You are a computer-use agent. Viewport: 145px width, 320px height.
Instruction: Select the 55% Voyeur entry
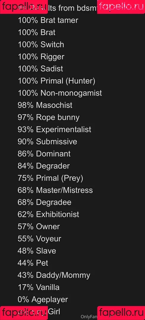[x=40, y=239]
